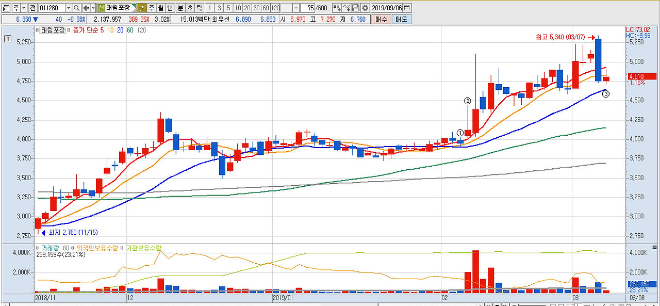Image resolution: width=660 pixels, height=306 pixels.
Task: Click the 최우선 best quote label
Action: (220, 20)
